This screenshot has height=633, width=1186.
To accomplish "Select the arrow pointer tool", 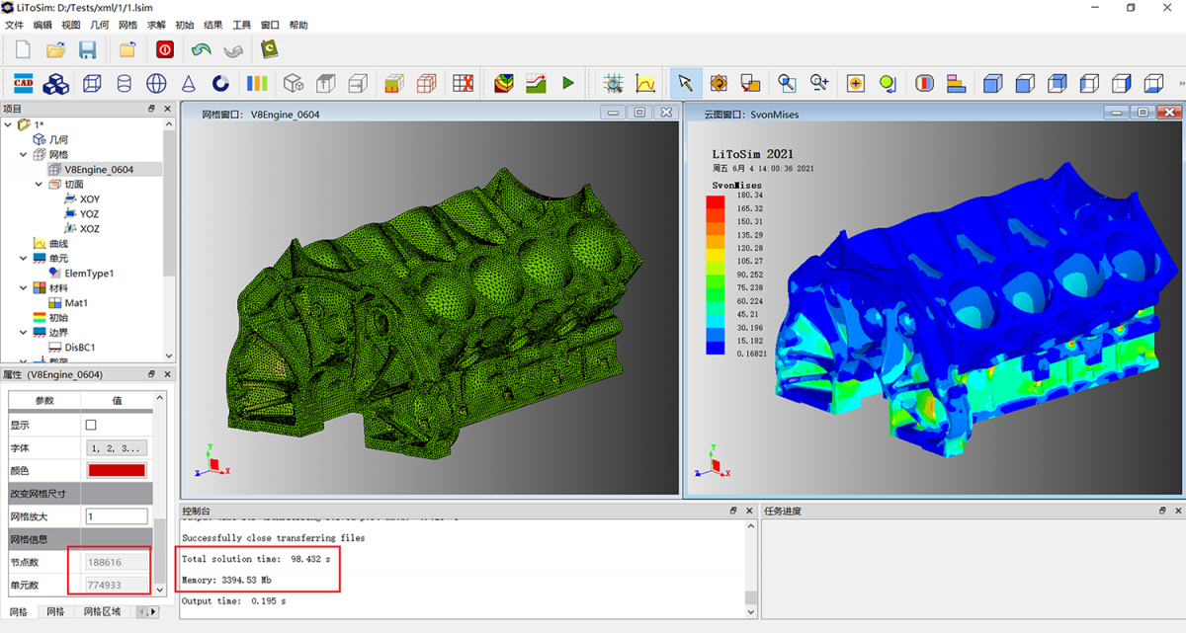I will 686,84.
